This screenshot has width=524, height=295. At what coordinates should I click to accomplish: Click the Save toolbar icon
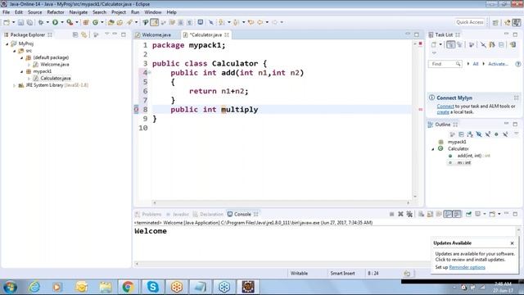pos(20,22)
